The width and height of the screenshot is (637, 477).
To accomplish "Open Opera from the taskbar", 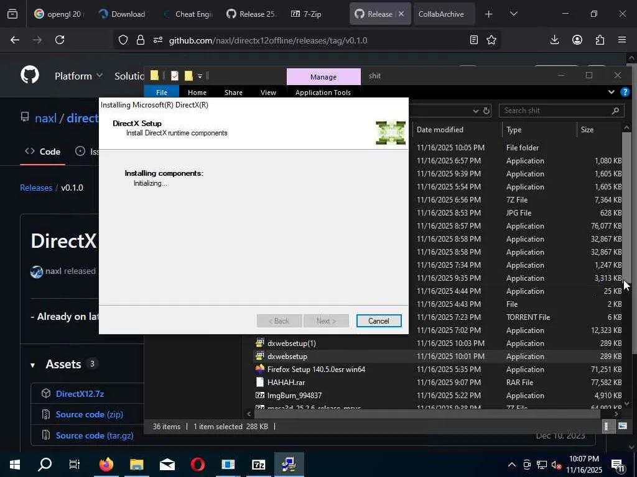I will (197, 465).
